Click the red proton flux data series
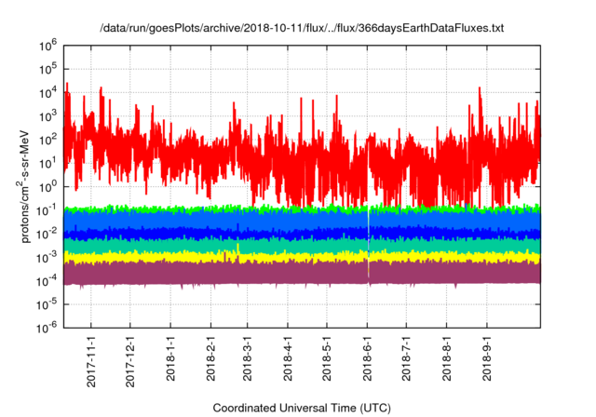 (302, 152)
